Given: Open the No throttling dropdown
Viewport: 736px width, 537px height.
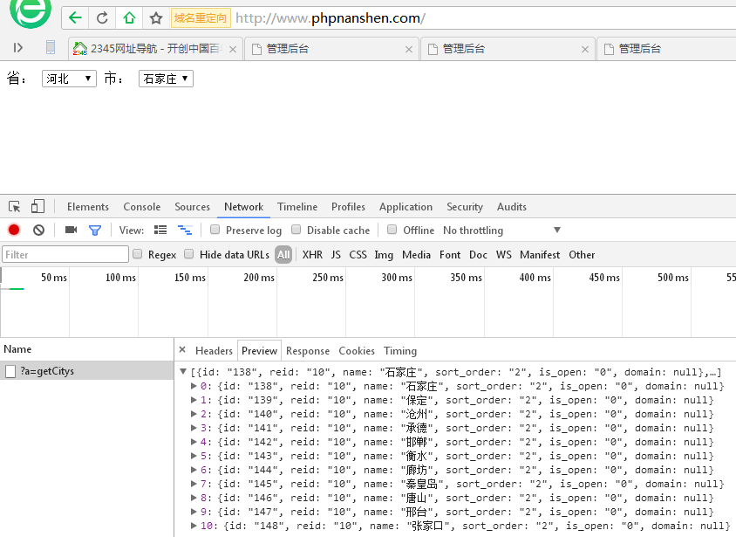Looking at the screenshot, I should click(501, 231).
